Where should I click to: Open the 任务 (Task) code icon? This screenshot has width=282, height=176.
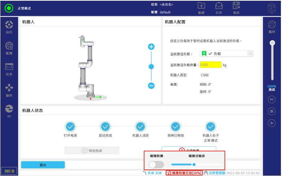coord(9,69)
